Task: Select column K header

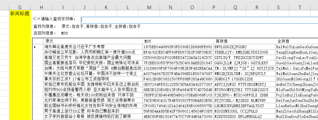Action: (x=106, y=7)
